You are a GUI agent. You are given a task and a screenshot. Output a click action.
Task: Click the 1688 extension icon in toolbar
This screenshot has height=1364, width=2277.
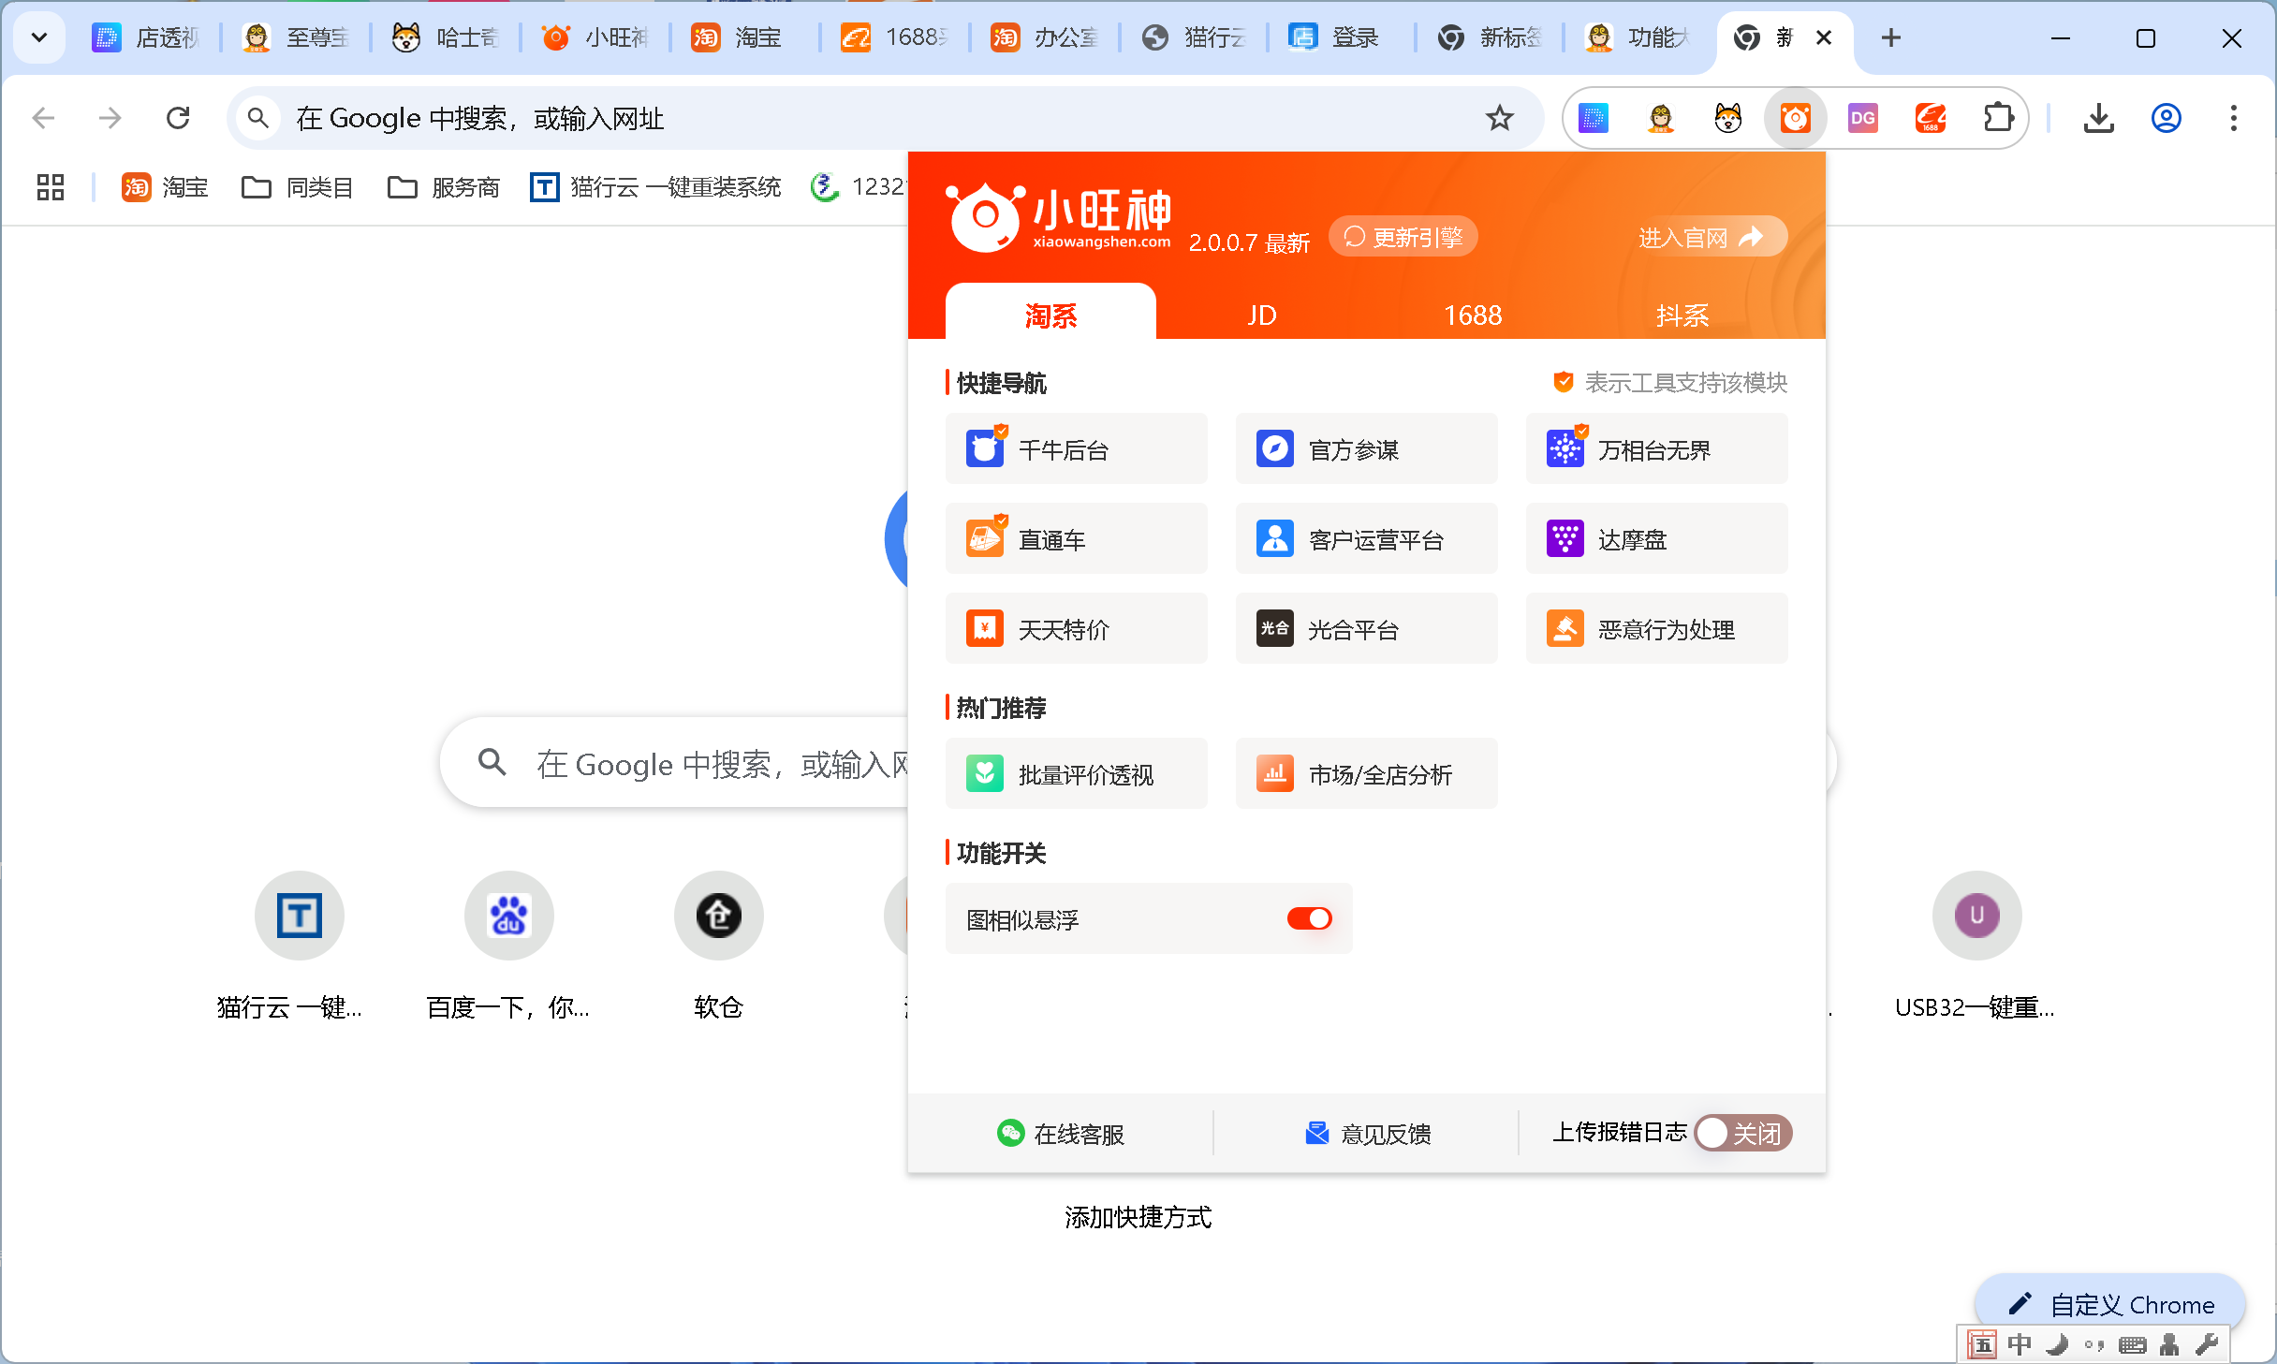coord(1930,118)
